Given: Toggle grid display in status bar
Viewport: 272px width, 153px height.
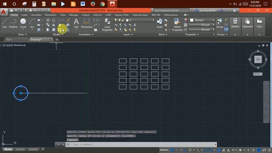Looking at the screenshot, I should point(172,150).
